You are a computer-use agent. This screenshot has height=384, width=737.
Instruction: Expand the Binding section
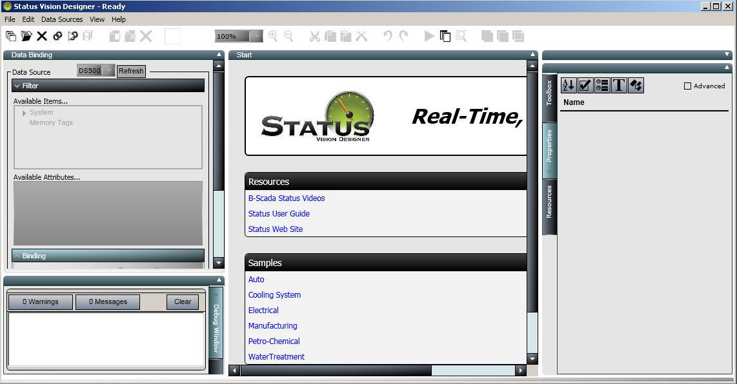pos(17,256)
